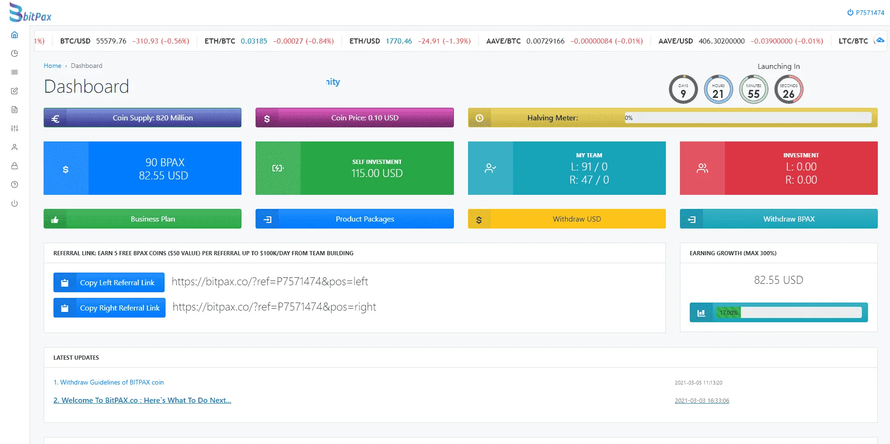Open the Business Plan button
Image resolution: width=890 pixels, height=444 pixels.
click(x=143, y=219)
